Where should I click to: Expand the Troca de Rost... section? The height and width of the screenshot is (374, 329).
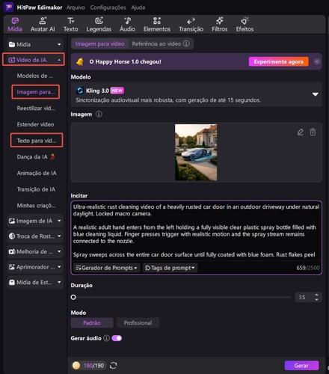click(x=35, y=236)
